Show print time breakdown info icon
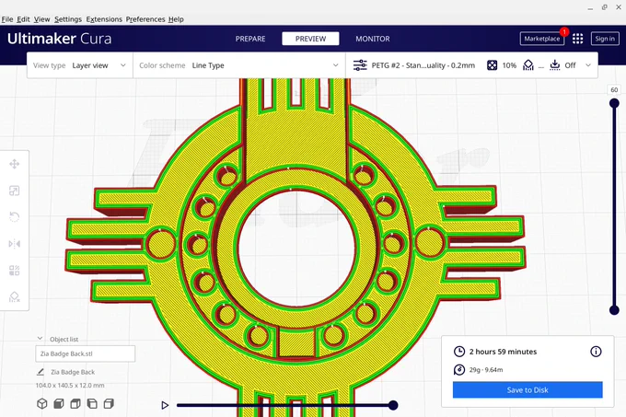This screenshot has height=417, width=626. [596, 352]
